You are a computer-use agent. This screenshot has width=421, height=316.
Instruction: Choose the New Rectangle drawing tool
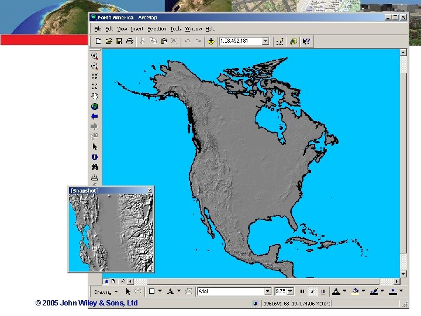pos(151,291)
